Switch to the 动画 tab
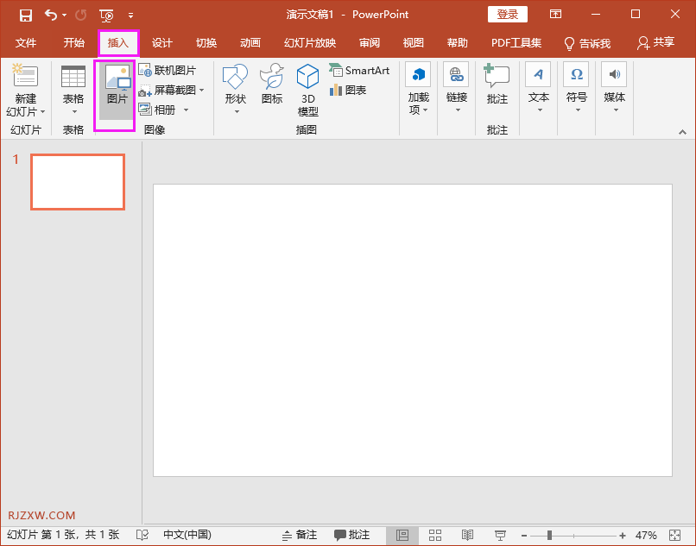 tap(250, 43)
